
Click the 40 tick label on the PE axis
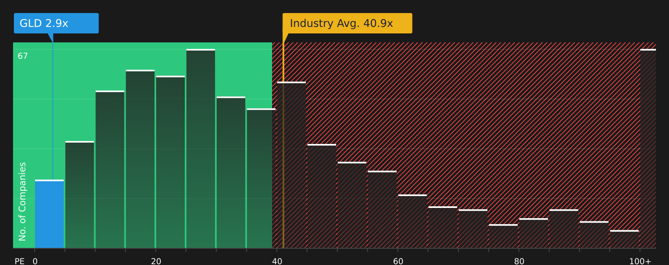pos(277,261)
